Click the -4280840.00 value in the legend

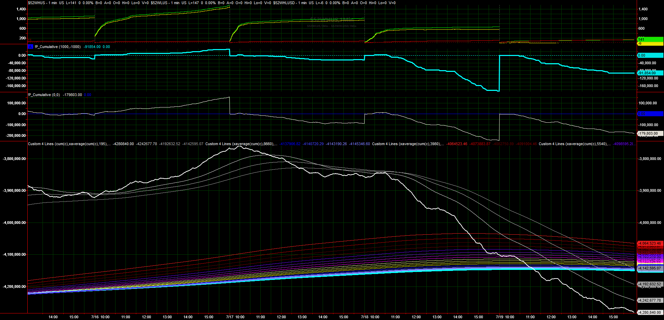coord(123,144)
